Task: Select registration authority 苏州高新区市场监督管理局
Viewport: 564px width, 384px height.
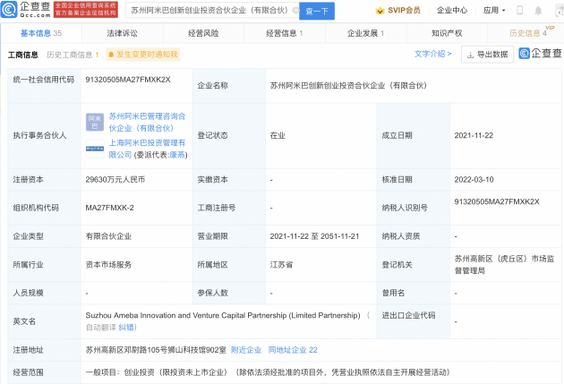Action: point(504,264)
